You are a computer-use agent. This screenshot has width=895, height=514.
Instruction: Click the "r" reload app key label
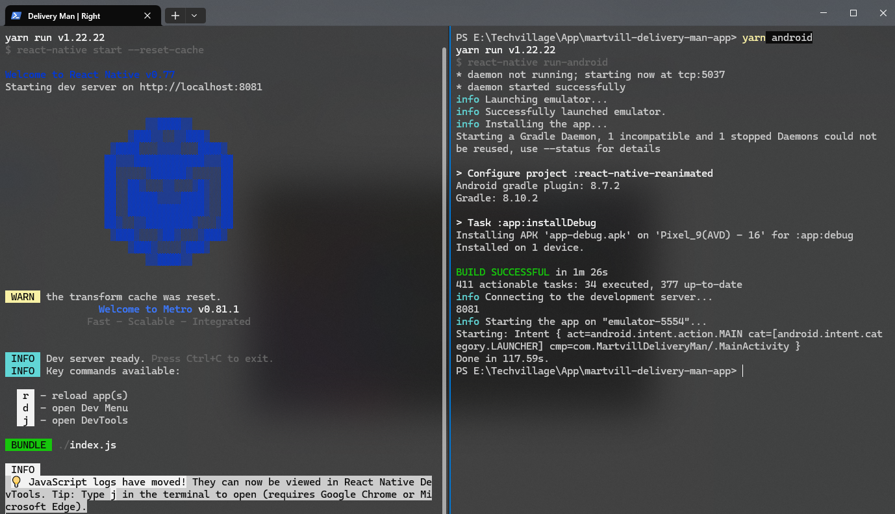(x=25, y=396)
